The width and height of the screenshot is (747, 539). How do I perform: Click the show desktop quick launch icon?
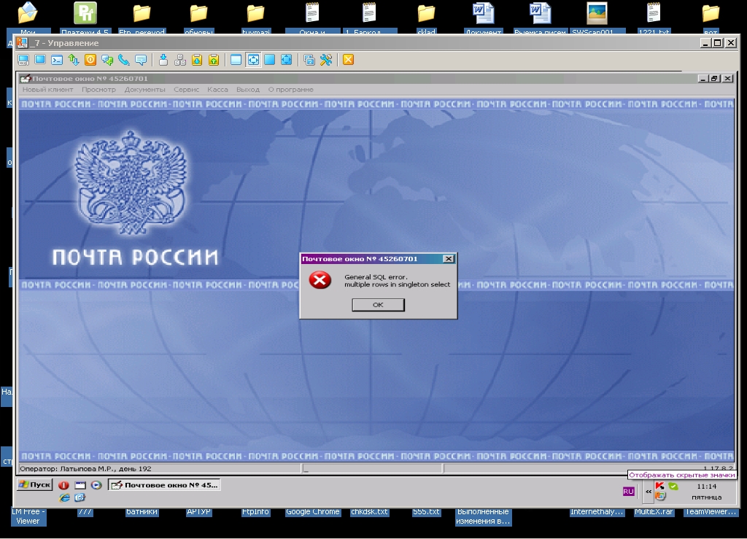[x=80, y=485]
